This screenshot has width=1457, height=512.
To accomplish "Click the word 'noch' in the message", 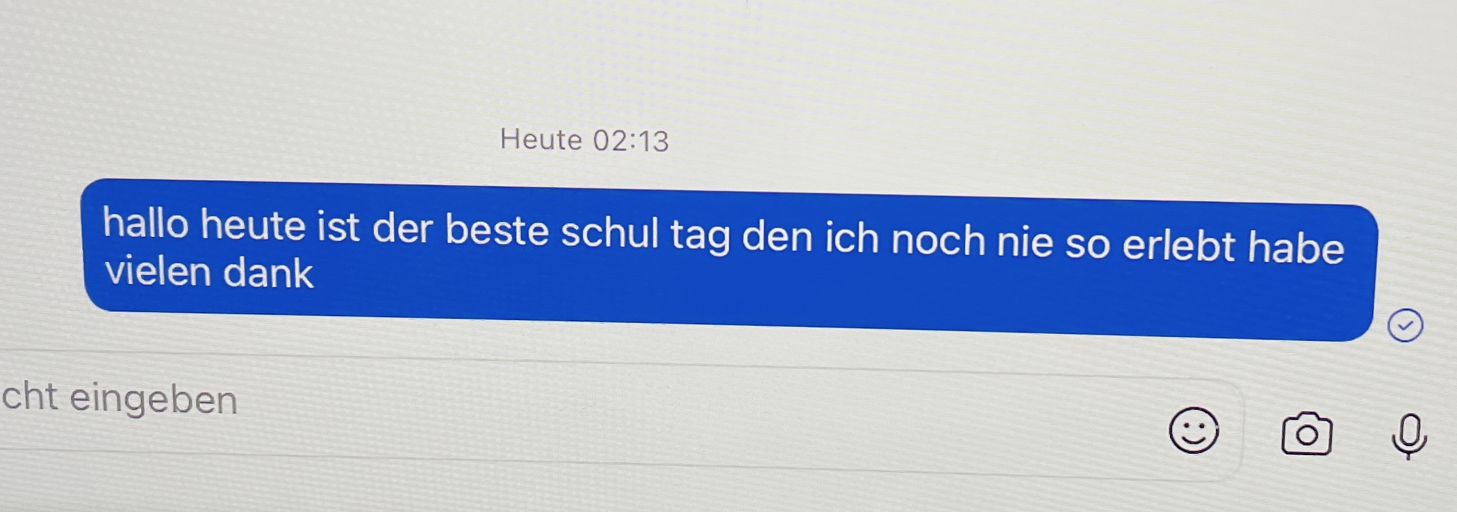I will 938,240.
